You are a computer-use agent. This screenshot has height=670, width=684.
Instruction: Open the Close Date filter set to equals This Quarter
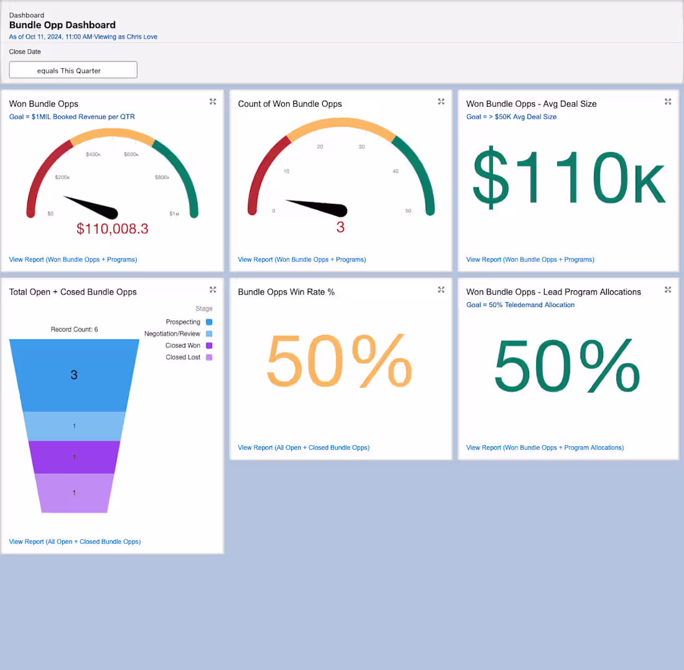pos(73,70)
